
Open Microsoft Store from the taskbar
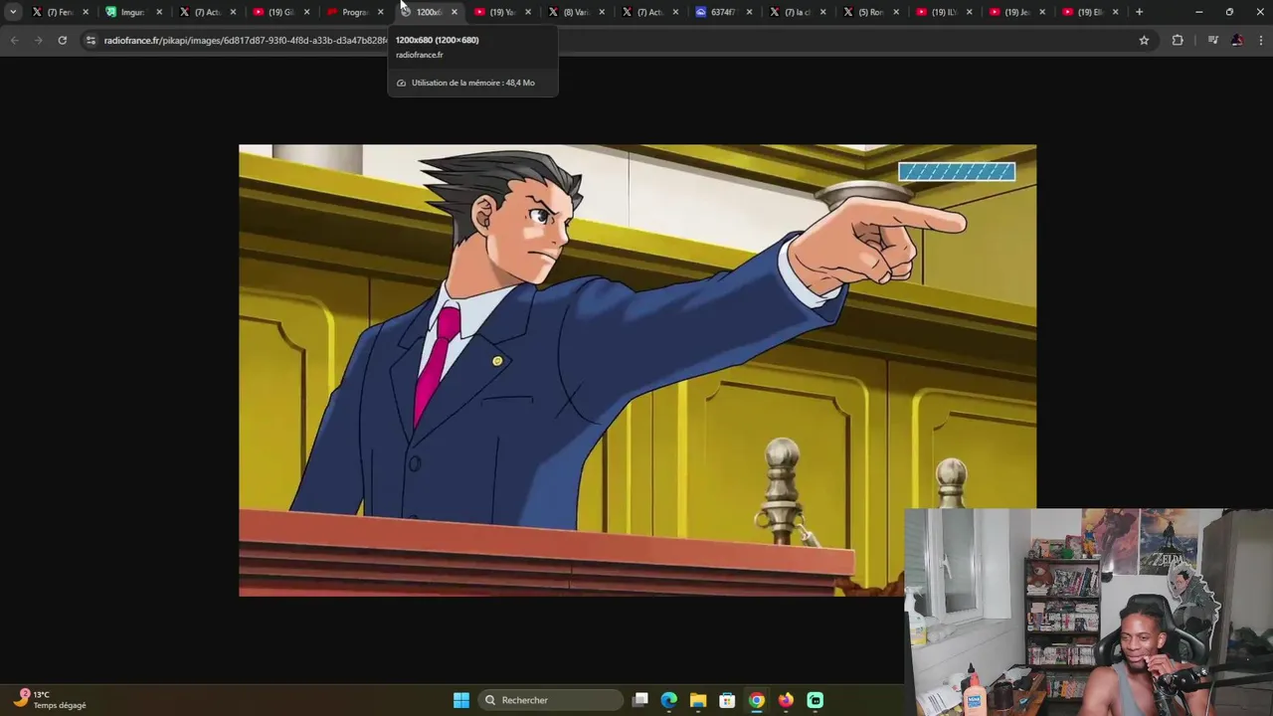(x=727, y=700)
